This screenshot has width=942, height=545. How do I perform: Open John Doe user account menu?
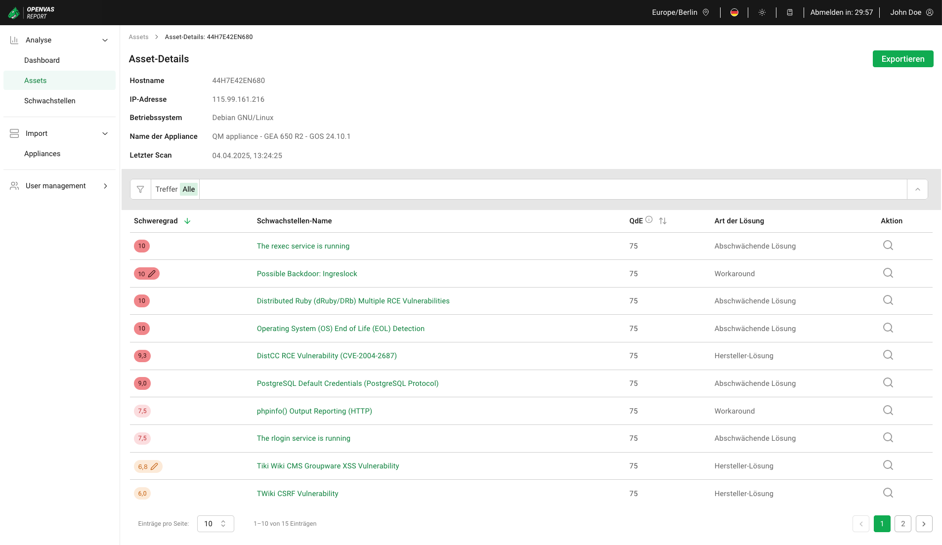[x=911, y=12]
